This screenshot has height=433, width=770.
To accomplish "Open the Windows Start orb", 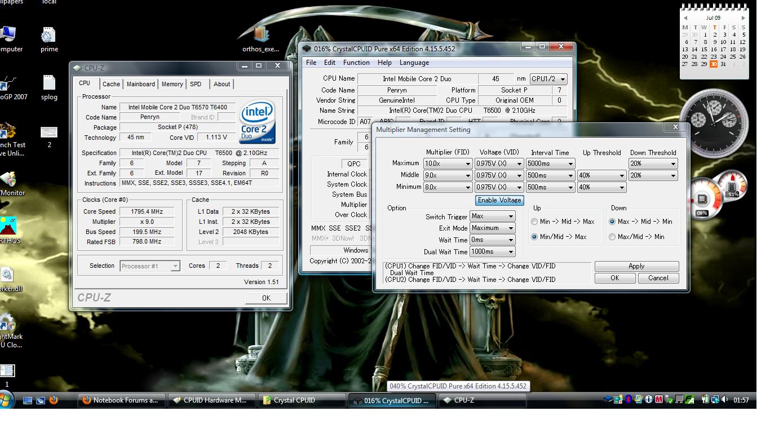I will point(6,400).
